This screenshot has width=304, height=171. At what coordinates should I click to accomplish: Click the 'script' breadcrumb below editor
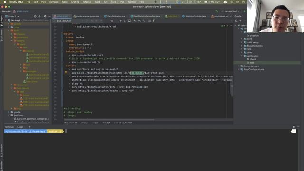pyautogui.click(x=95, y=123)
